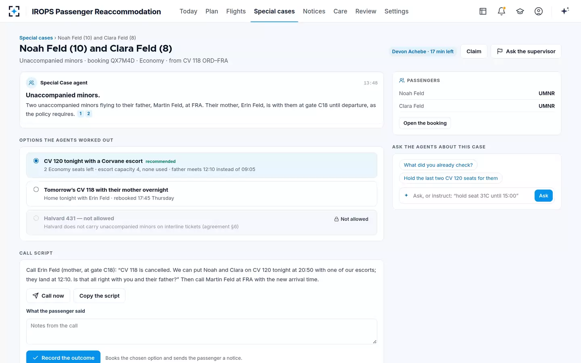Screen dimensions: 581x363
Task: Open citation reference 2 in agent summary
Action: pos(89,114)
